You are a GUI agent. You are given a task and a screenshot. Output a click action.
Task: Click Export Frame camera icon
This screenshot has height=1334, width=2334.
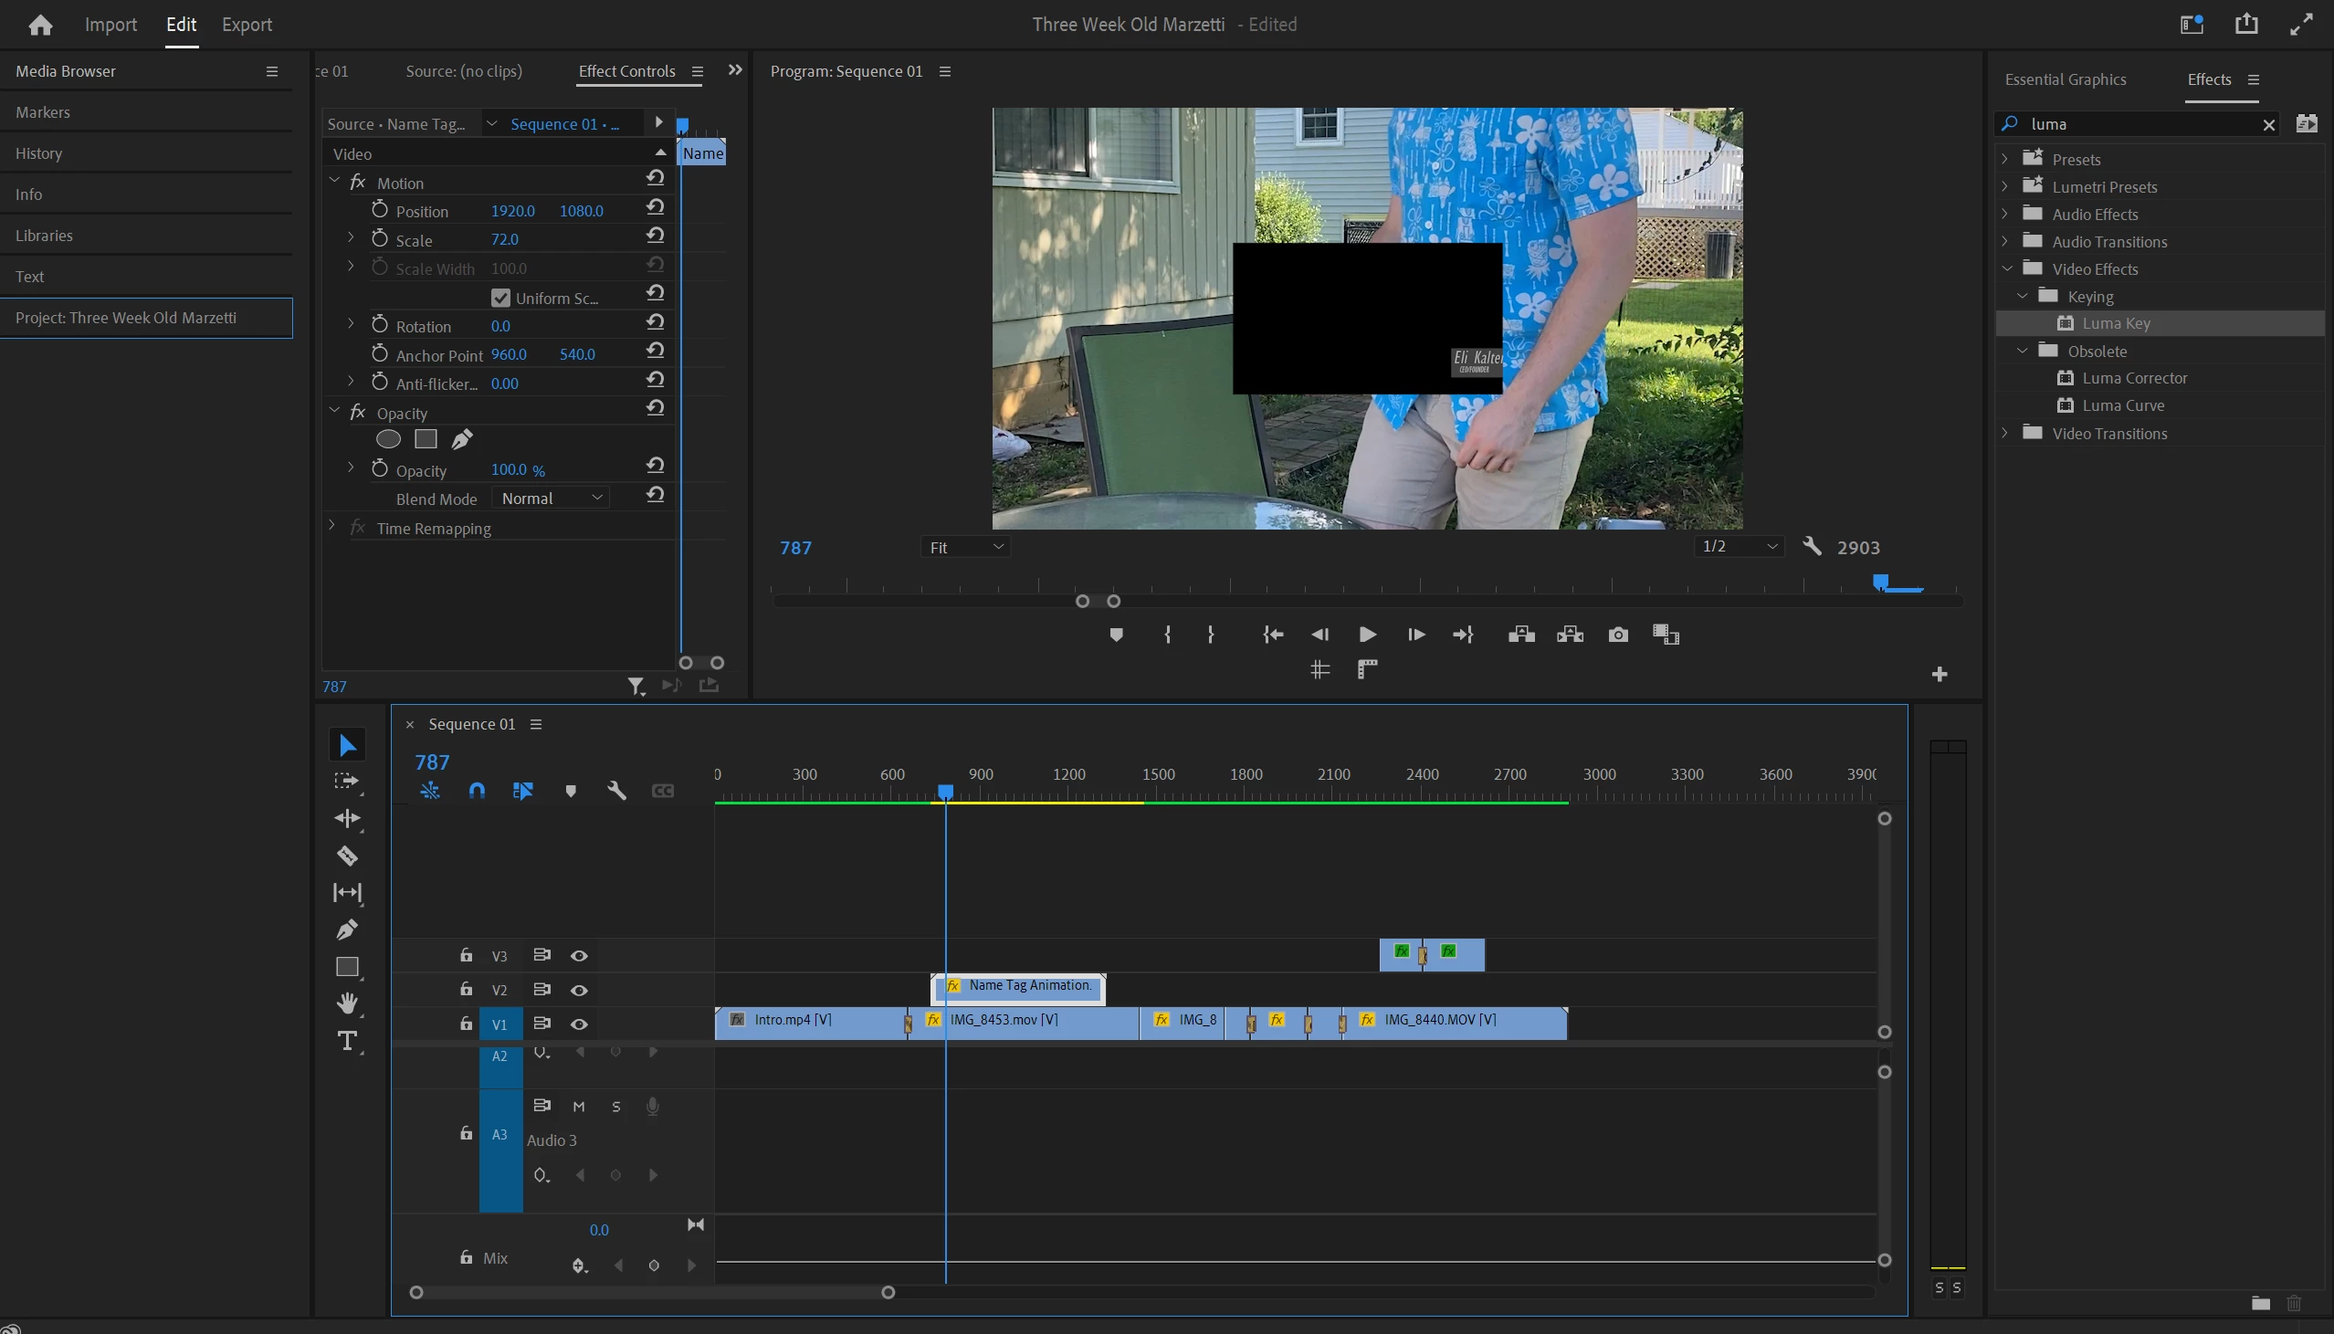click(1618, 634)
